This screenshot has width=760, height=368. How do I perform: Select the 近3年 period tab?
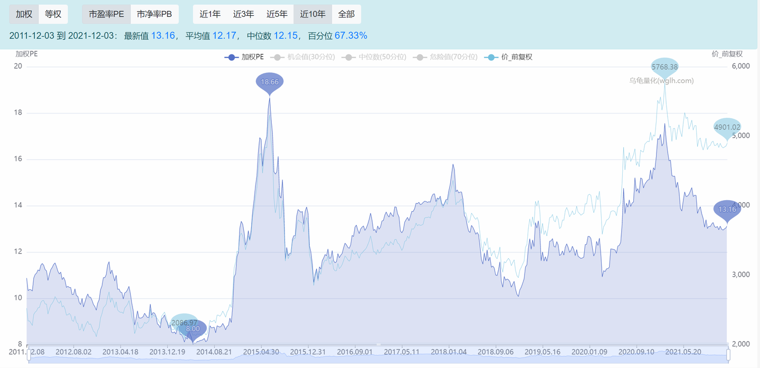coord(243,14)
